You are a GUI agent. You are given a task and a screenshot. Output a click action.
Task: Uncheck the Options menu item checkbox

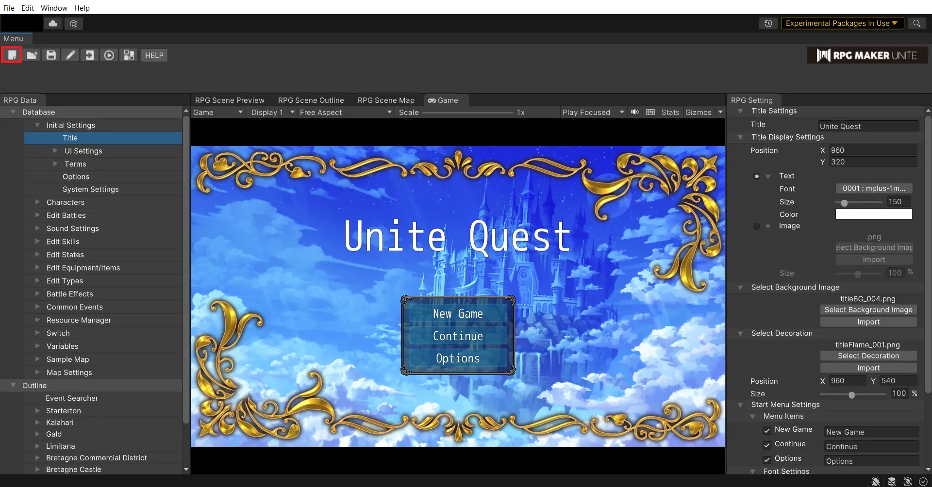pyautogui.click(x=767, y=459)
